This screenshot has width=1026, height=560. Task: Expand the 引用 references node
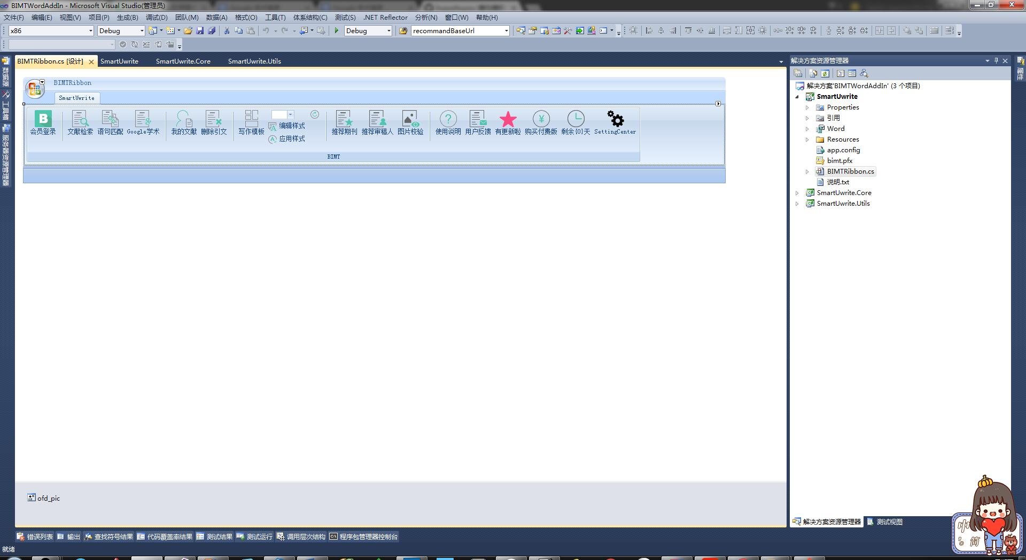pos(807,118)
